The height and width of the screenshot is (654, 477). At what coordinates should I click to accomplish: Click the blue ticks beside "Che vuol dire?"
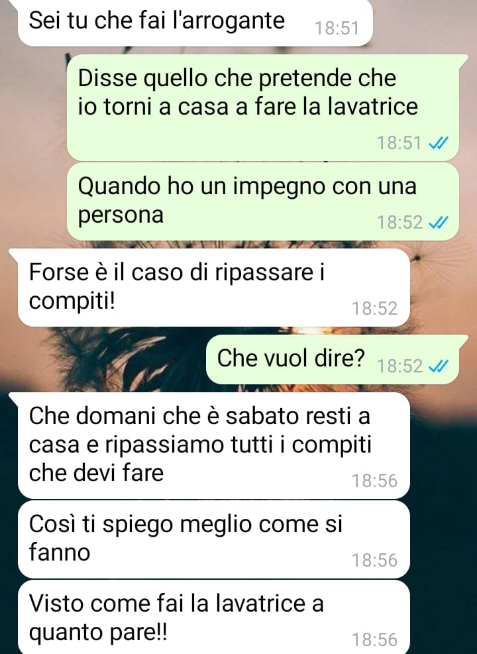click(x=439, y=366)
